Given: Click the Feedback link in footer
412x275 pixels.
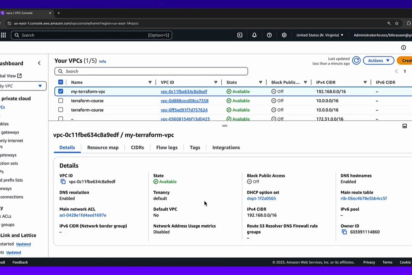Looking at the screenshot, I should (x=20, y=262).
